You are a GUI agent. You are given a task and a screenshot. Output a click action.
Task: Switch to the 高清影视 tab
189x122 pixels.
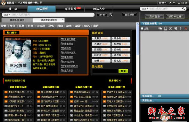[x=70, y=9]
